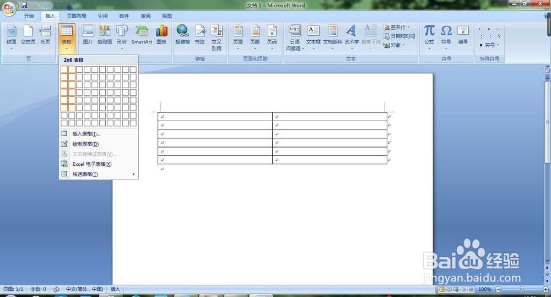The height and width of the screenshot is (297, 551).
Task: Insert date and time (日期和时间)
Action: click(399, 36)
